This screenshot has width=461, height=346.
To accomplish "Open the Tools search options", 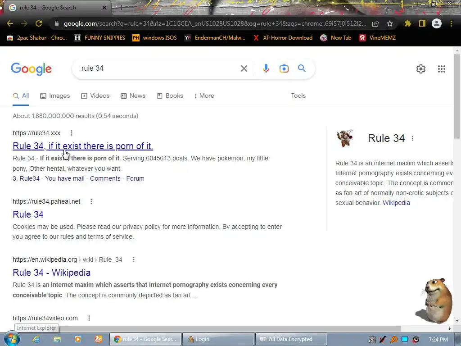I will point(298,96).
